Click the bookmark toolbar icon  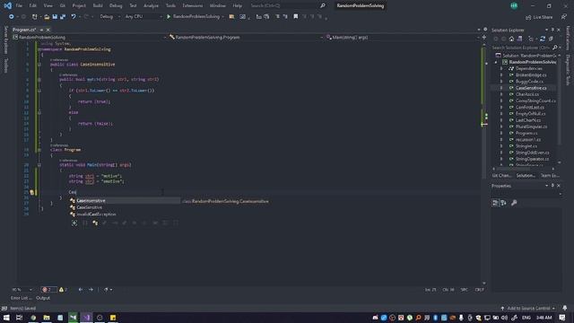(x=295, y=17)
